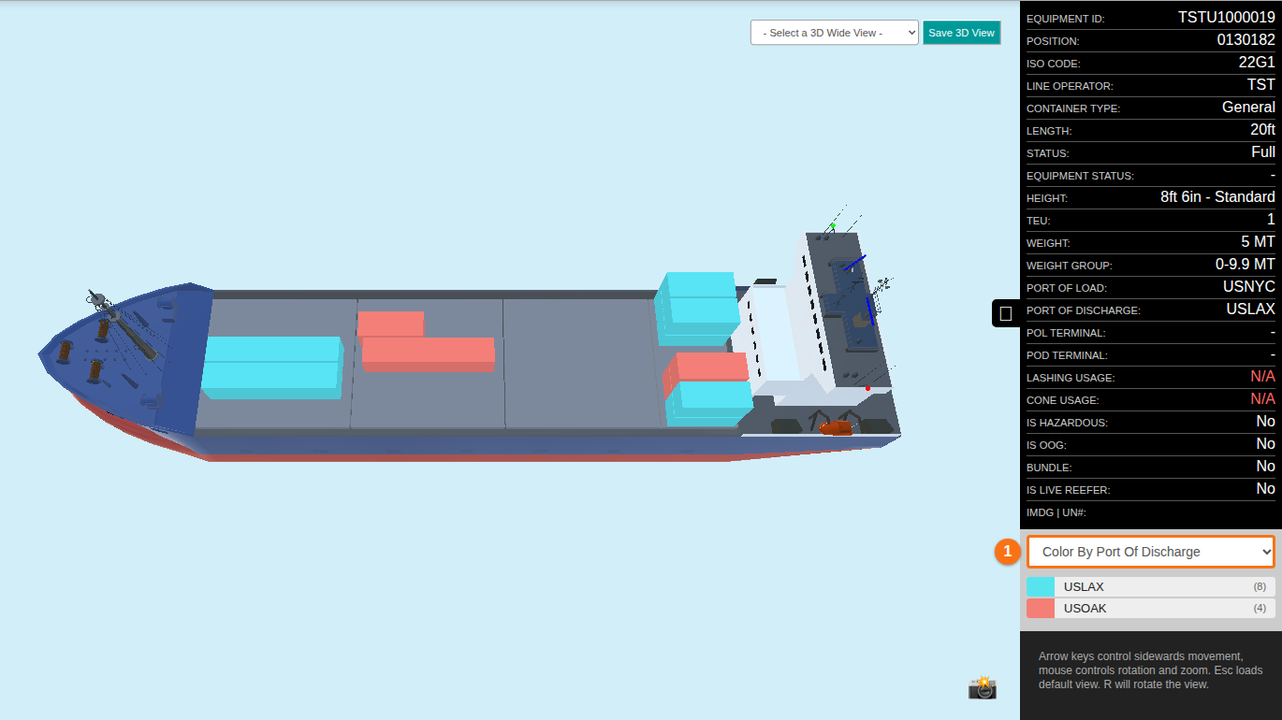This screenshot has height=720, width=1282.
Task: Click the Port of Discharge value USLAX
Action: [1251, 309]
